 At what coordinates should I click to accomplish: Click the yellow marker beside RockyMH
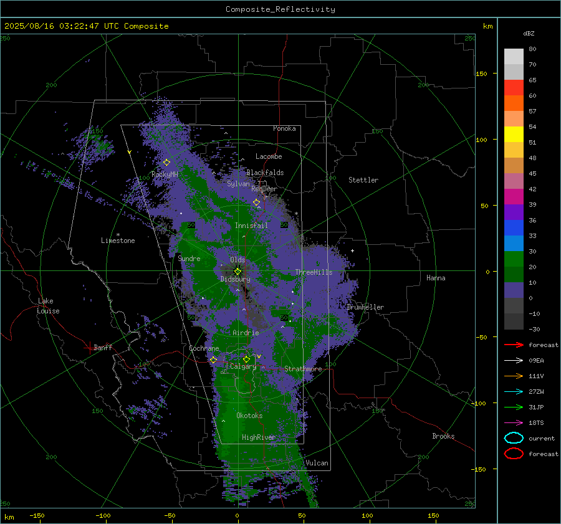point(166,163)
